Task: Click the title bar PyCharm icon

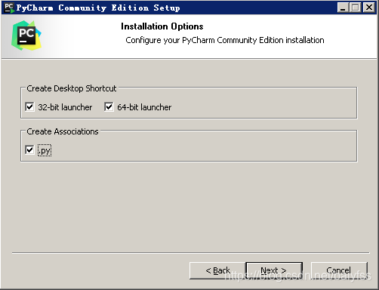Action: click(x=9, y=8)
